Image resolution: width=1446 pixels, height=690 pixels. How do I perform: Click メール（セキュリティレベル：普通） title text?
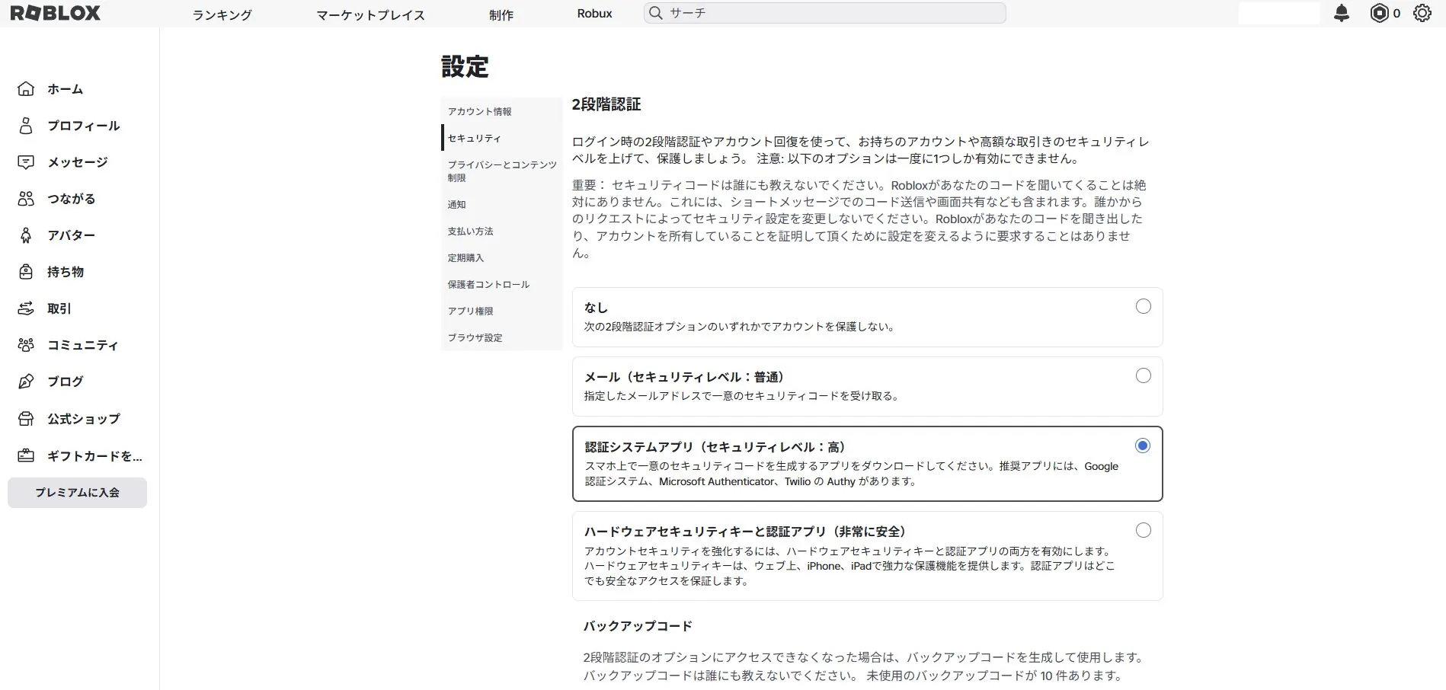coord(684,377)
